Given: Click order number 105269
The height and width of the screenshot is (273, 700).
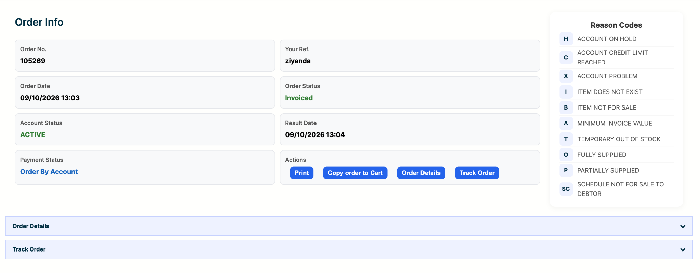Looking at the screenshot, I should pos(32,61).
